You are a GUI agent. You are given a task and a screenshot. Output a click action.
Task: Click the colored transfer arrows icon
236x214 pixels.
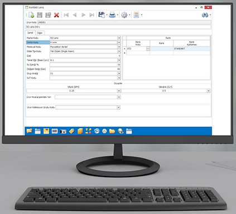[x=88, y=131]
